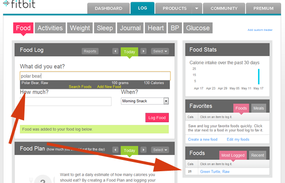
Task: Go to previous day in Food Log
Action: click(x=115, y=51)
